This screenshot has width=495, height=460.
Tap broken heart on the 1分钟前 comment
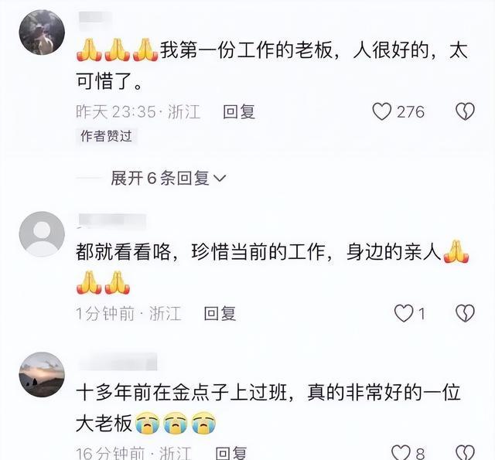click(466, 313)
